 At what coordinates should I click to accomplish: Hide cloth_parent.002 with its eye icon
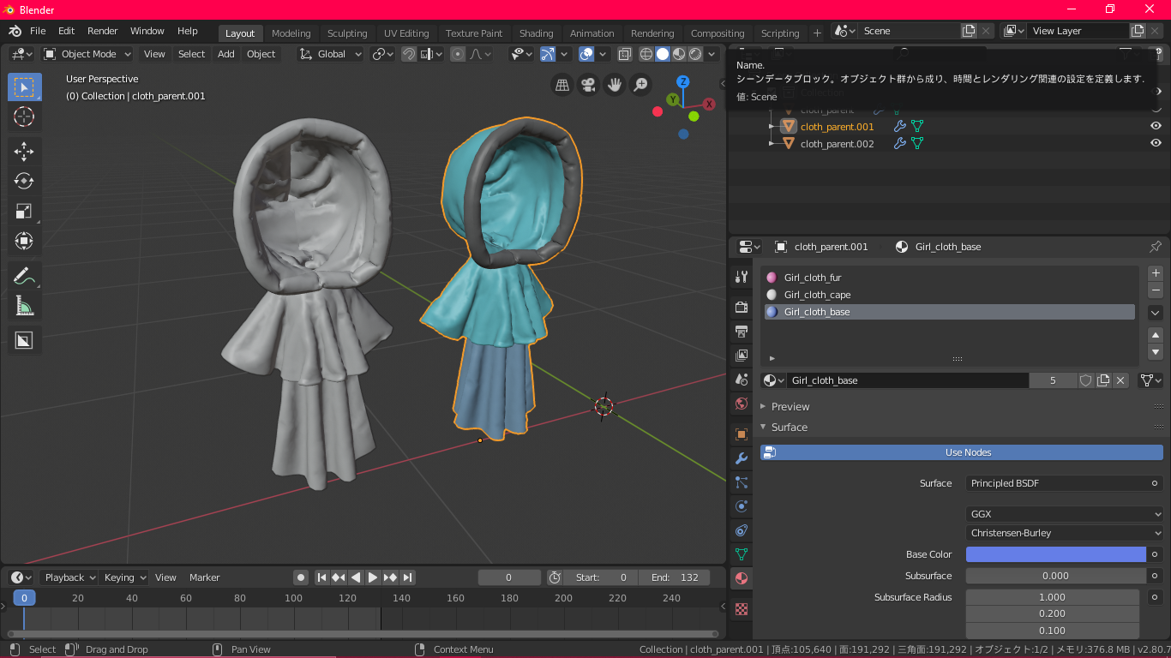pos(1156,143)
